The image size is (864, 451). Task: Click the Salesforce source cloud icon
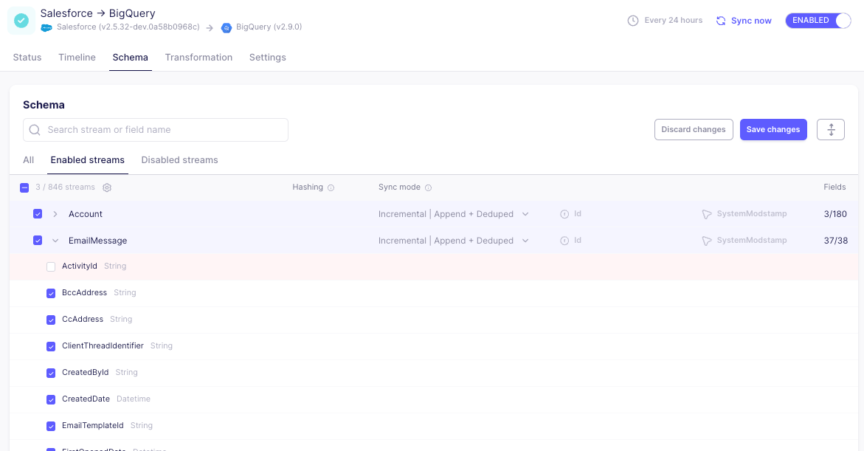(46, 28)
